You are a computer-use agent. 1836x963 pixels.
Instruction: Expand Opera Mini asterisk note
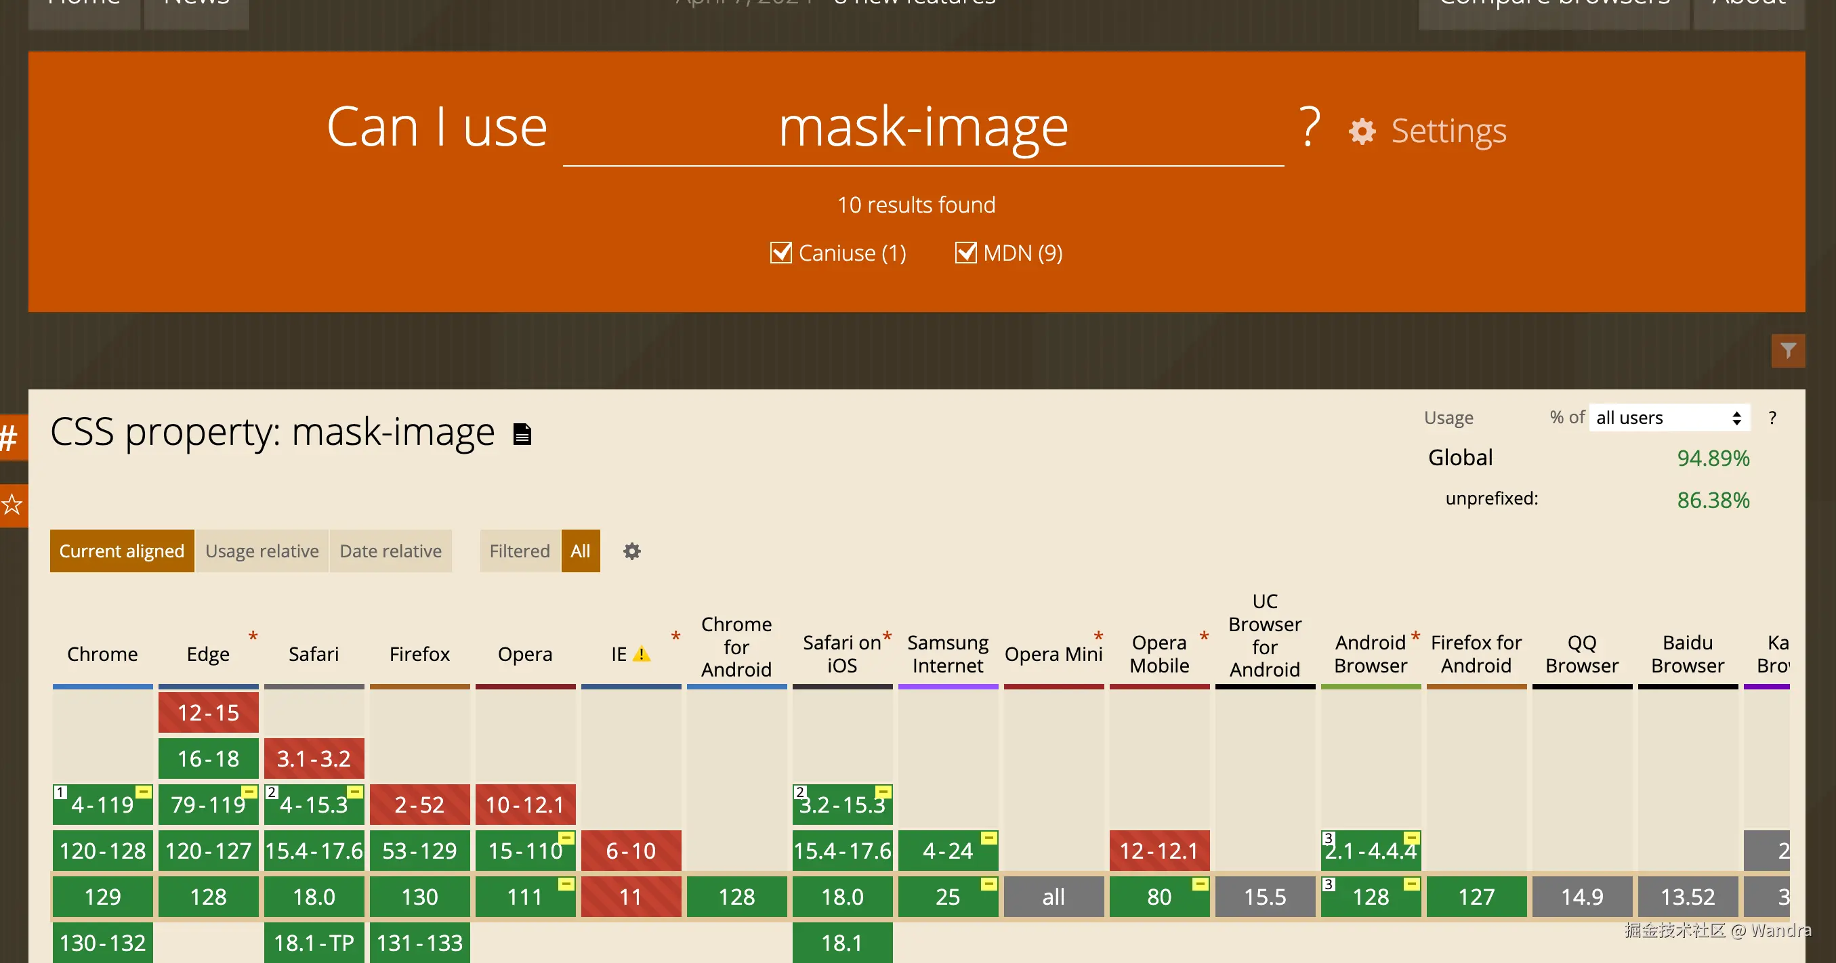(1098, 635)
